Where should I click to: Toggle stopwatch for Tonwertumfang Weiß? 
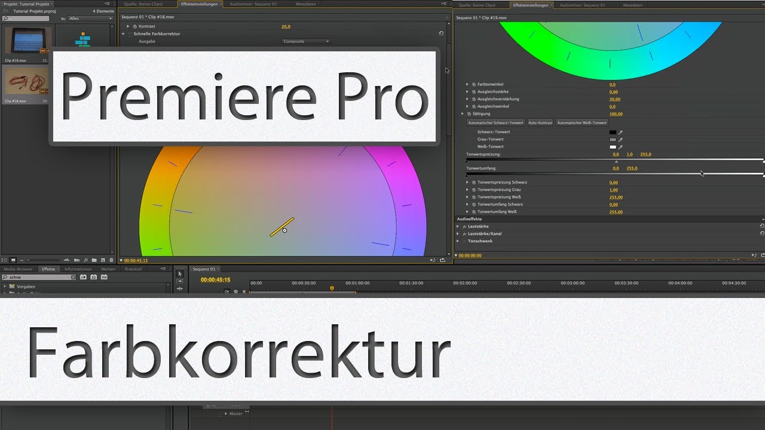[474, 211]
